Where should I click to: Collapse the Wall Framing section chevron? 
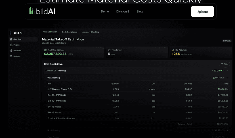tap(227, 78)
